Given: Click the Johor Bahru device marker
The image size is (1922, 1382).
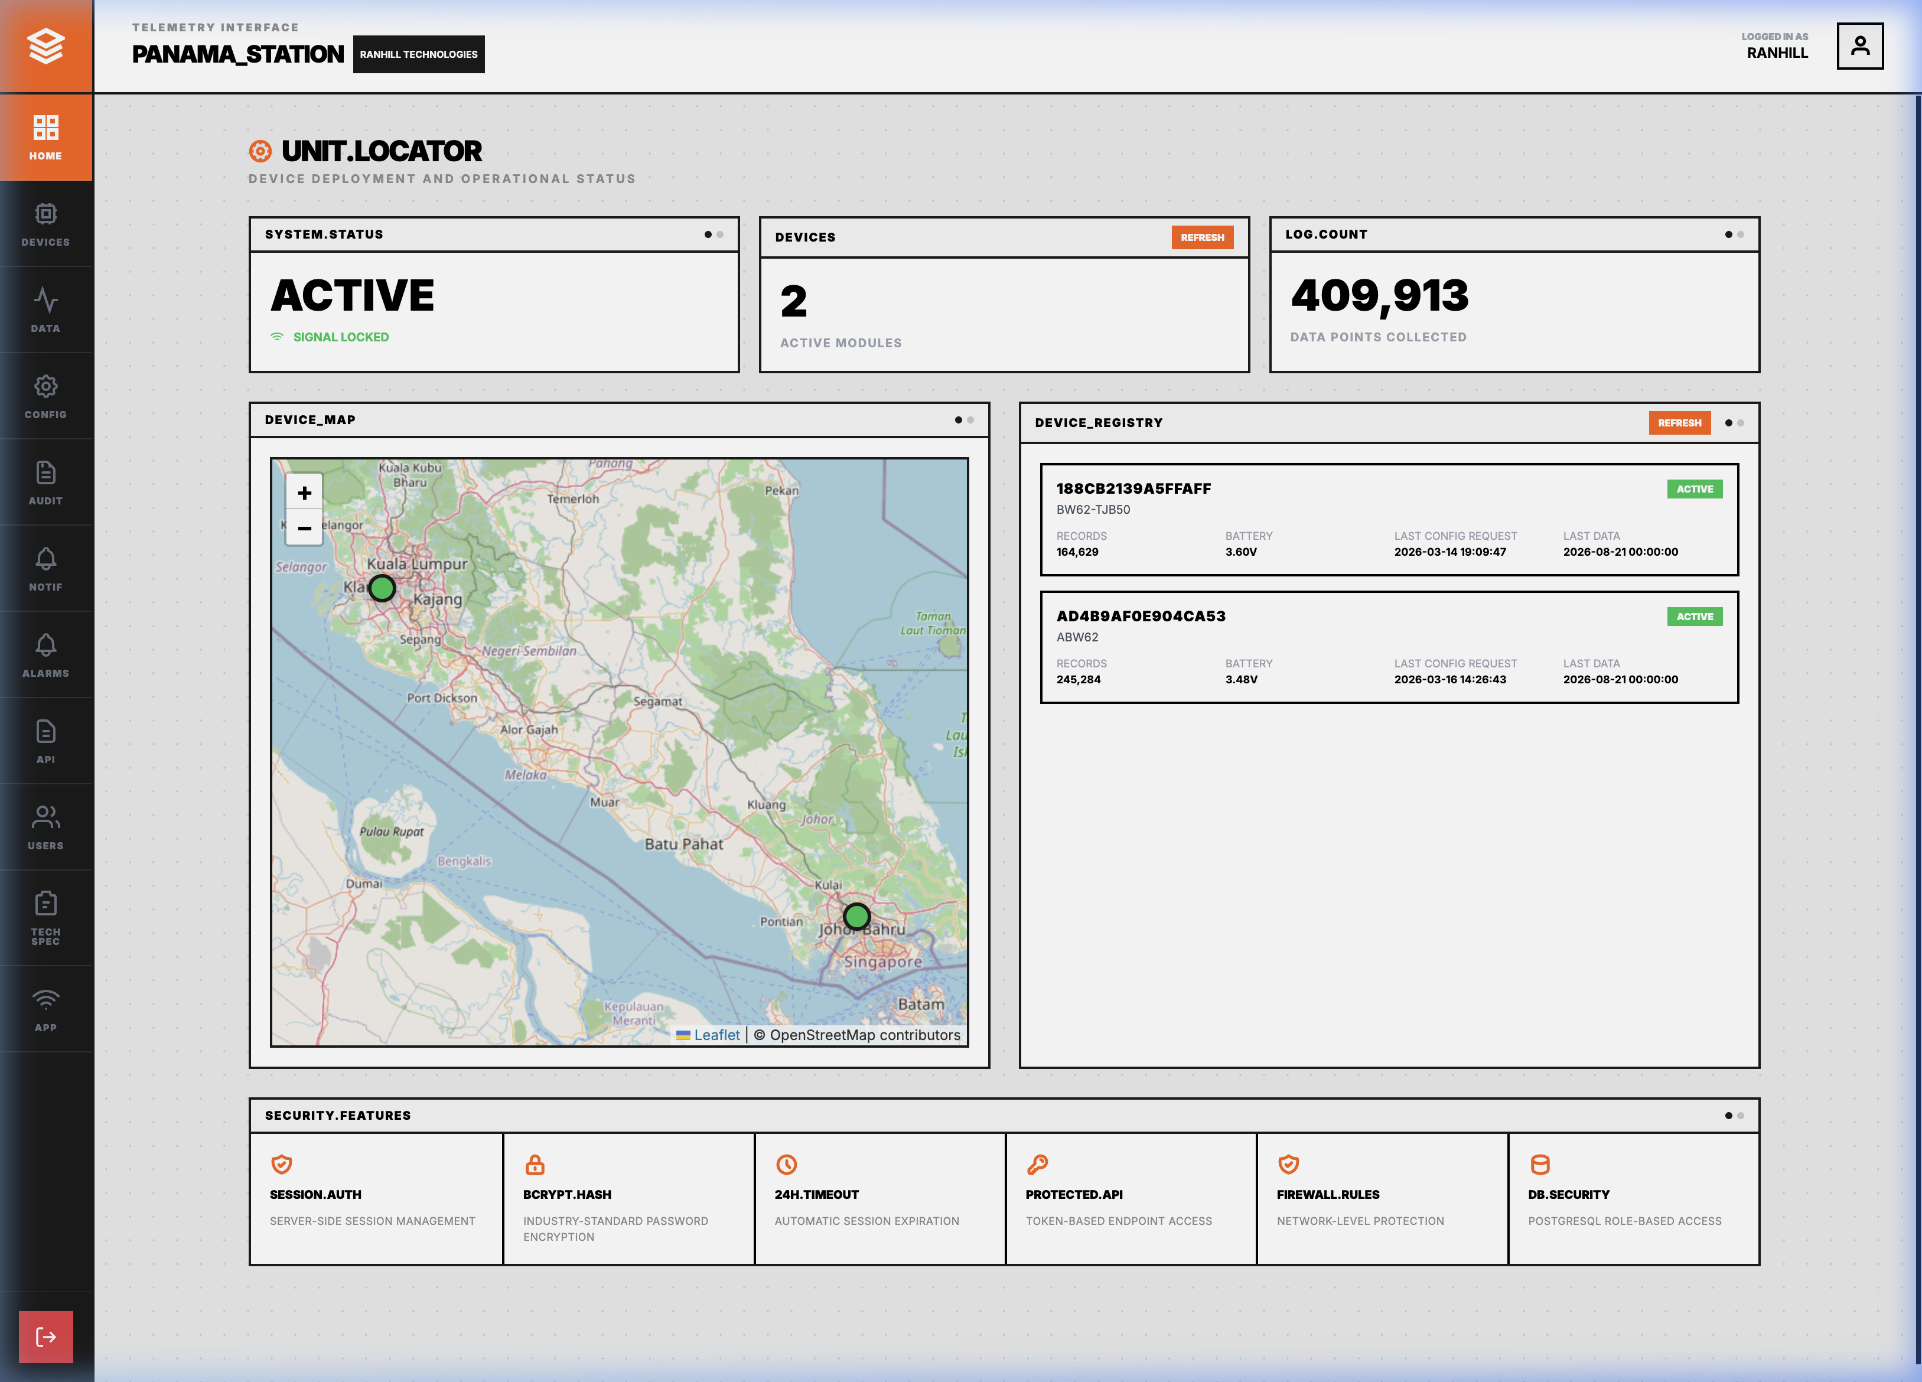Looking at the screenshot, I should [x=857, y=916].
